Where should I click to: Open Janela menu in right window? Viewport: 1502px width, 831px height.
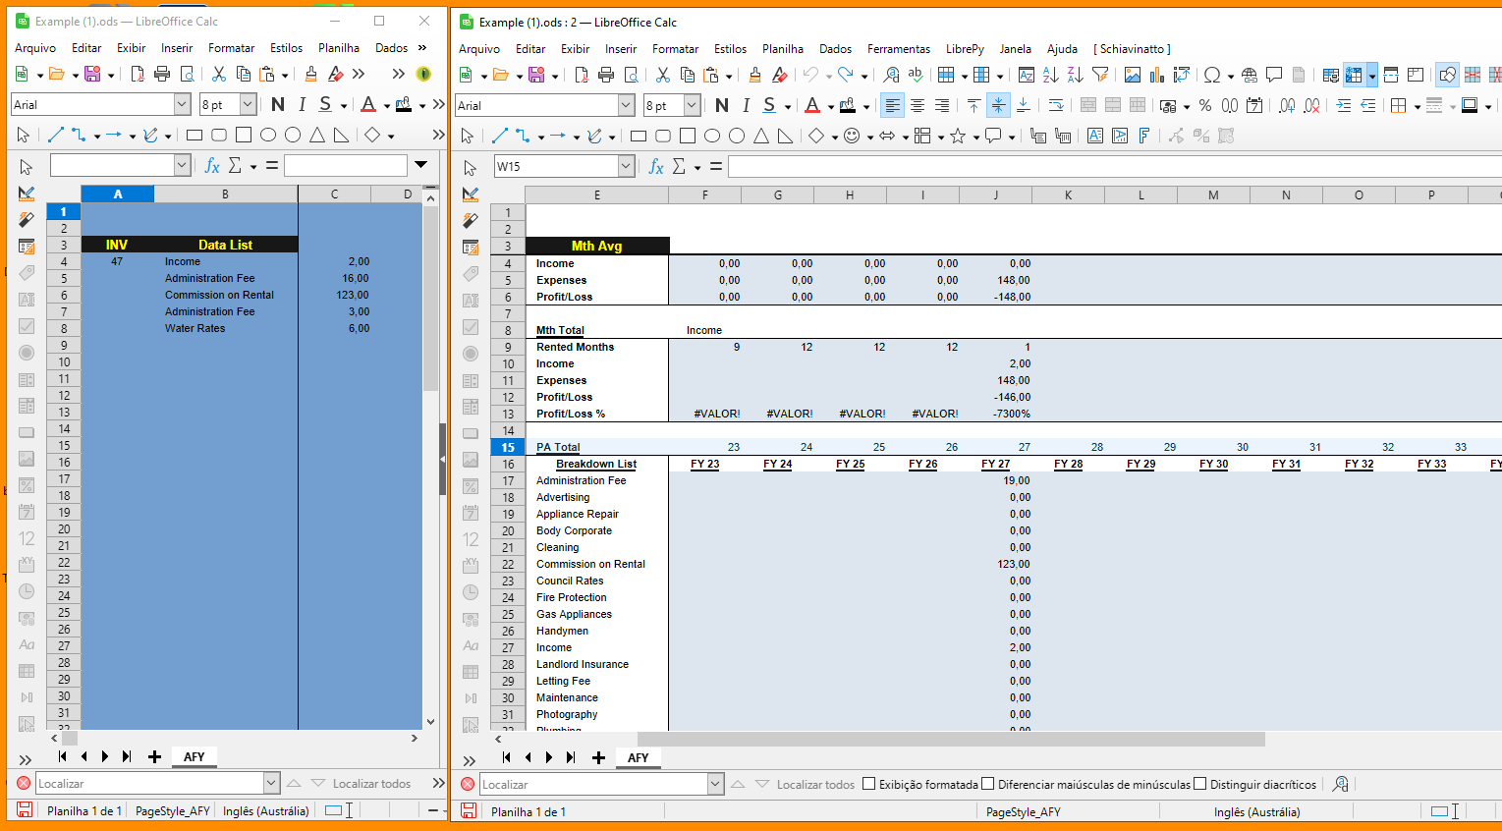[1016, 48]
